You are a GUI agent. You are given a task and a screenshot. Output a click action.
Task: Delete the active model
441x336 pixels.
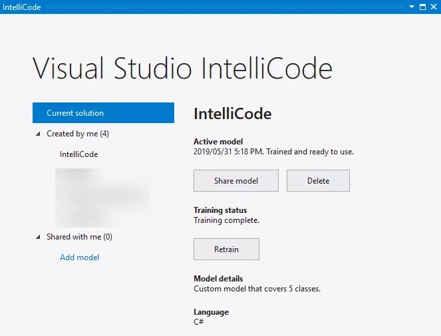[318, 180]
